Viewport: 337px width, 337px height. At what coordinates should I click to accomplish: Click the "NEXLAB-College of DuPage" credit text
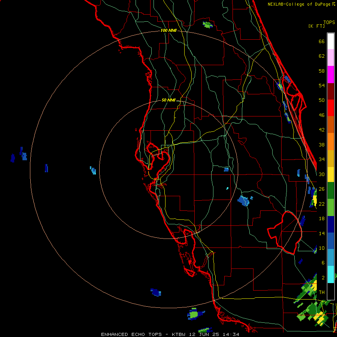pyautogui.click(x=299, y=4)
